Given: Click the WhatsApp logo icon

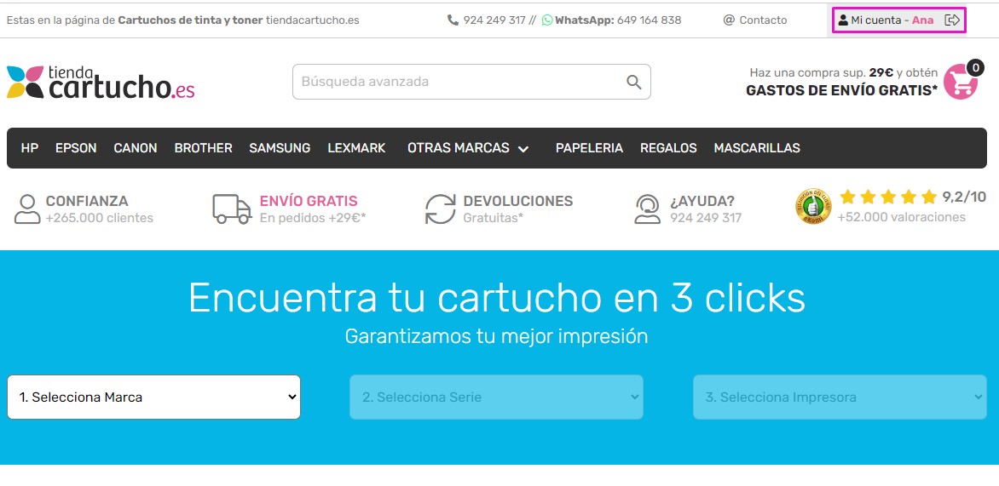Looking at the screenshot, I should (x=546, y=20).
